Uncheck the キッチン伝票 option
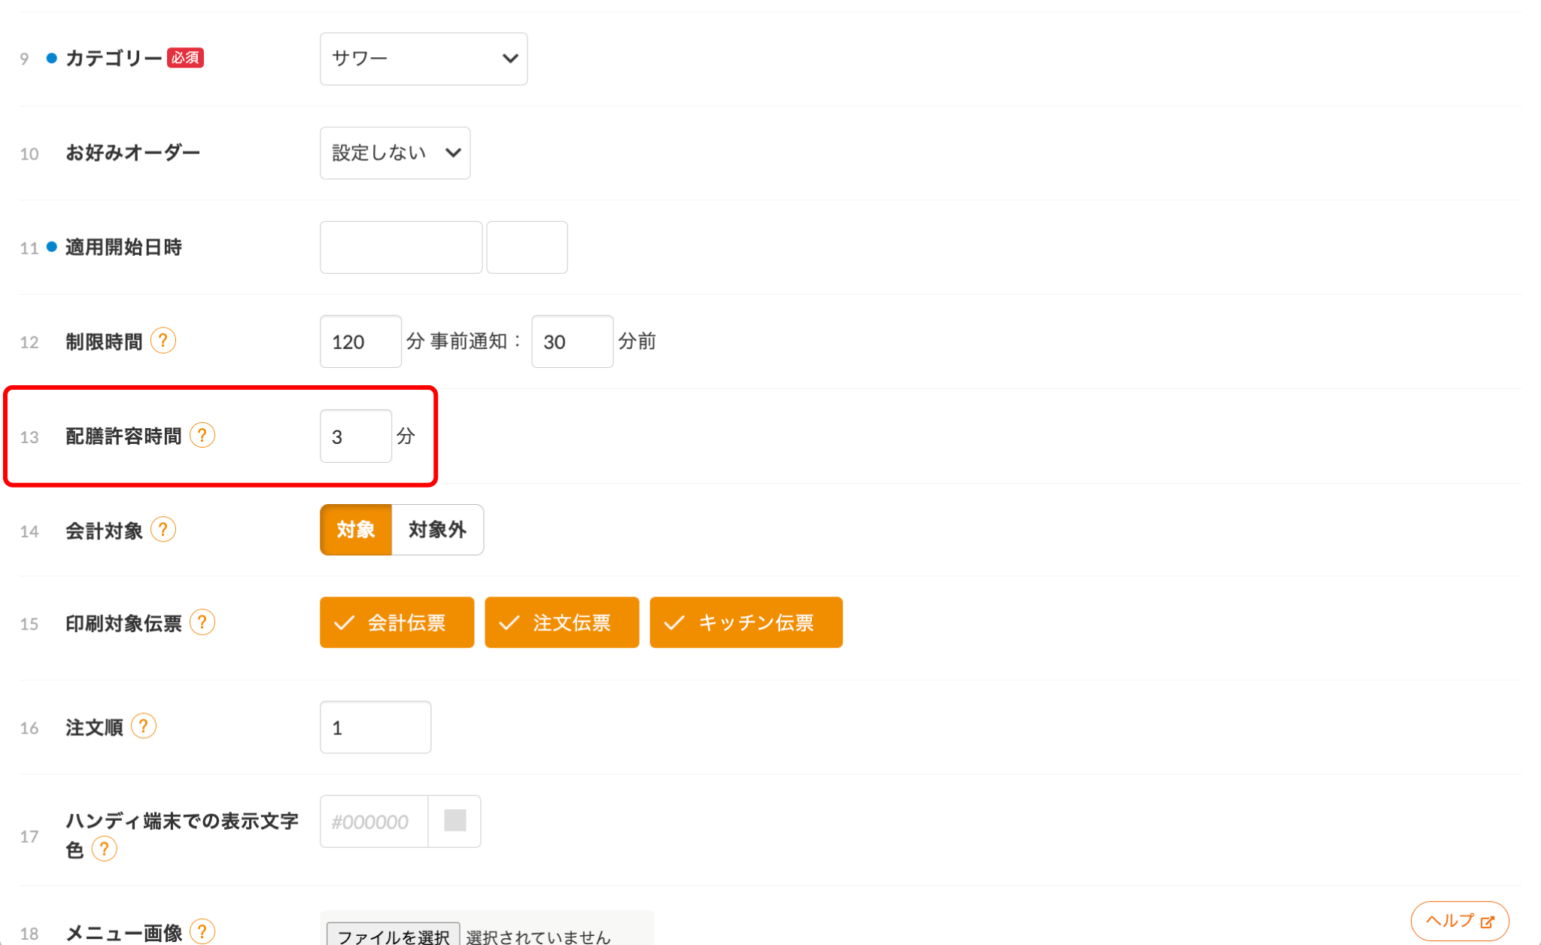 (746, 622)
